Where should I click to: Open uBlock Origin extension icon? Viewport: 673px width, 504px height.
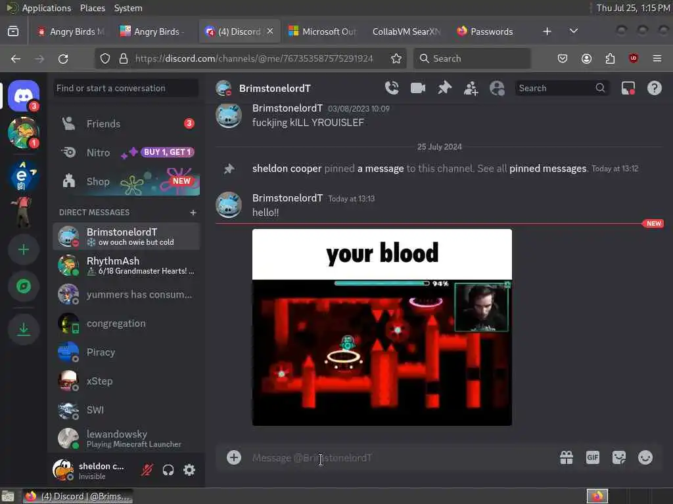(634, 58)
